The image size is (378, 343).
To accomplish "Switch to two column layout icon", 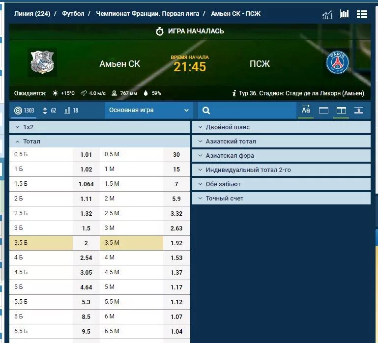I will click(341, 111).
